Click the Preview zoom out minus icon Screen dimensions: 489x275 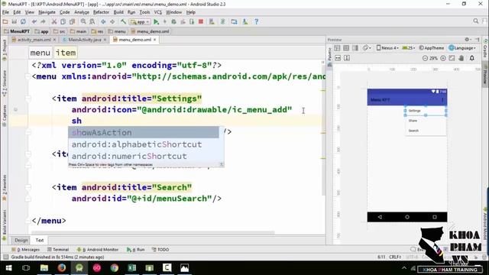pyautogui.click(x=425, y=58)
